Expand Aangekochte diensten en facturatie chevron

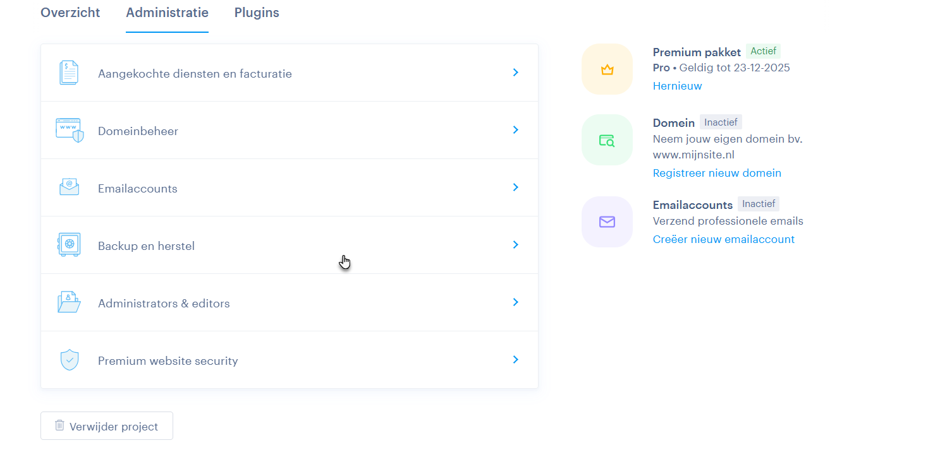pyautogui.click(x=516, y=73)
